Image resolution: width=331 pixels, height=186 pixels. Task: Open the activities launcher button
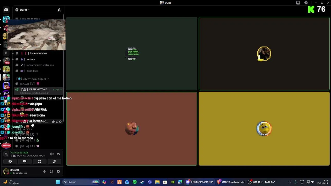click(x=40, y=161)
